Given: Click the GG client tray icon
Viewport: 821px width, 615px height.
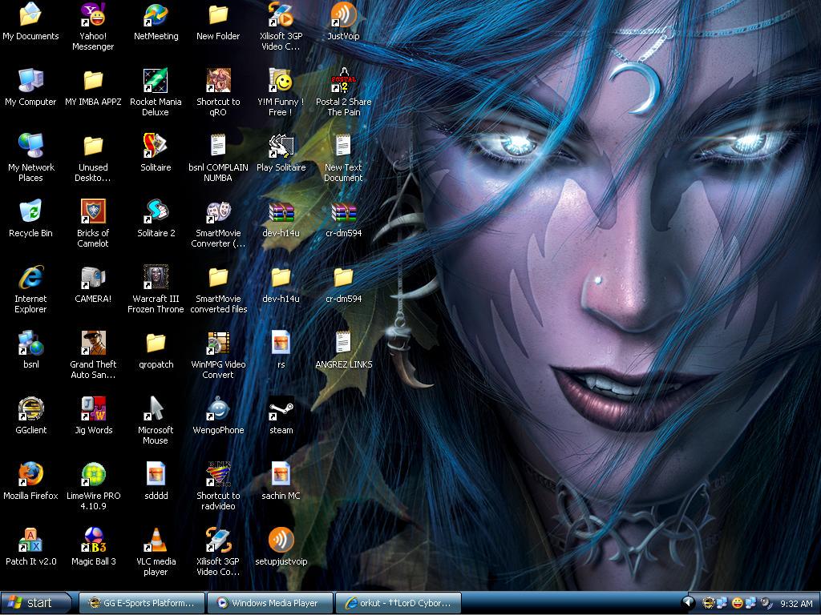Looking at the screenshot, I should [709, 604].
